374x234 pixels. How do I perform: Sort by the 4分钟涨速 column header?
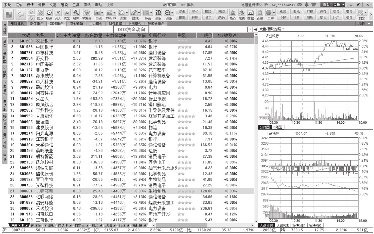(227, 35)
